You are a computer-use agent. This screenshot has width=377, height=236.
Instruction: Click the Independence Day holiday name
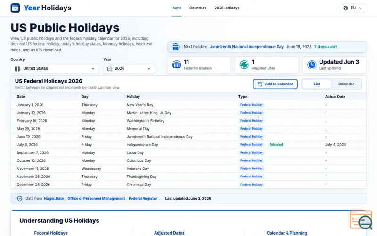[x=142, y=145]
